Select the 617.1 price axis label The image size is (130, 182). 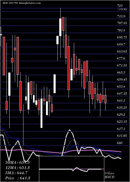click(x=121, y=129)
